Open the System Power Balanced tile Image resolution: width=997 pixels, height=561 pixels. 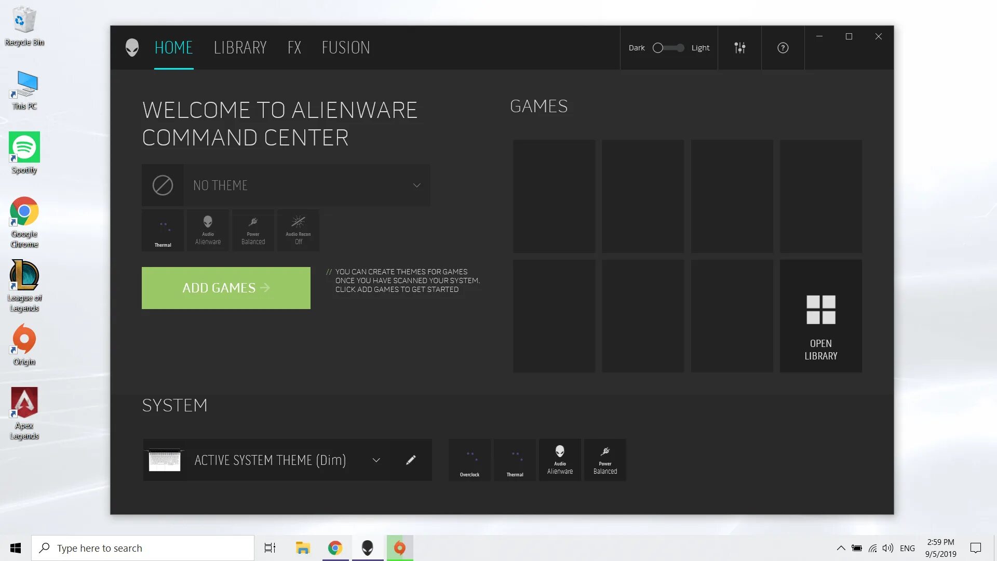(x=605, y=460)
